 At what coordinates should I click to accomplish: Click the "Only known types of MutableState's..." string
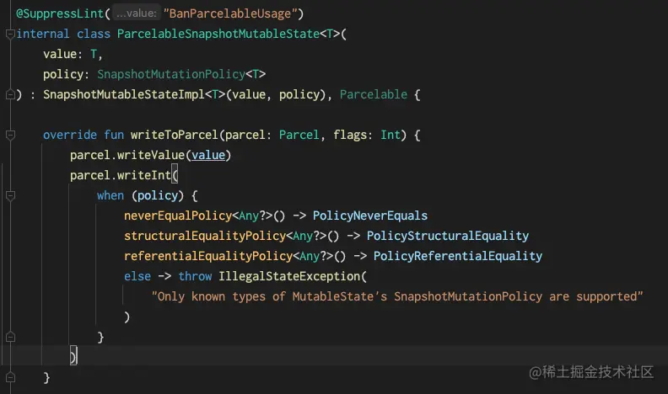pyautogui.click(x=397, y=296)
